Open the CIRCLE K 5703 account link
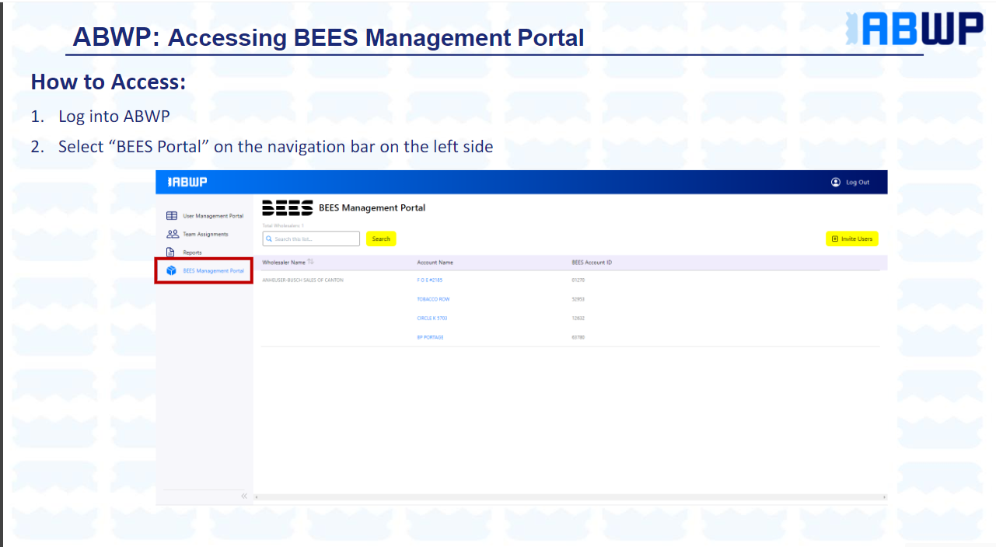The width and height of the screenshot is (996, 547). (432, 318)
